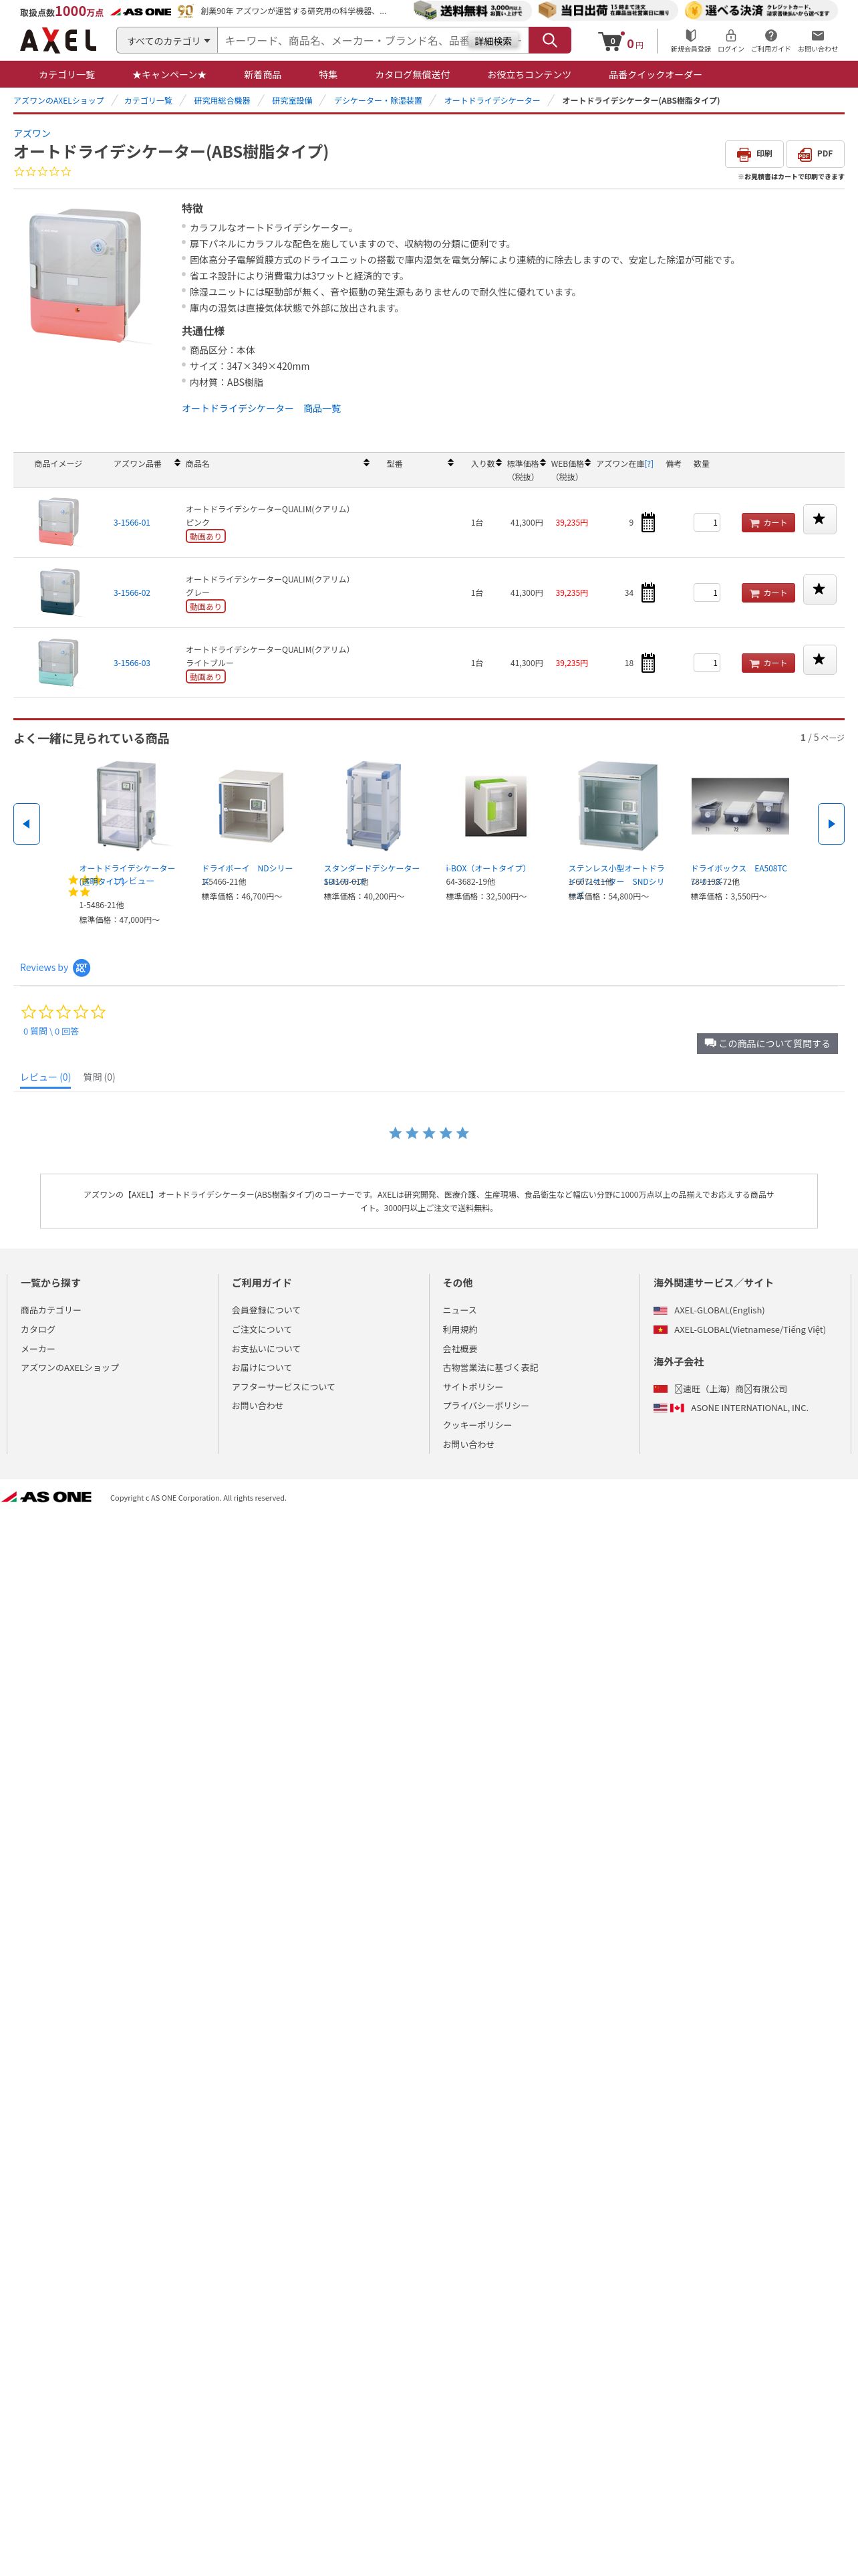Click the Yotpo reviews badge icon
The image size is (858, 2576).
[x=82, y=967]
